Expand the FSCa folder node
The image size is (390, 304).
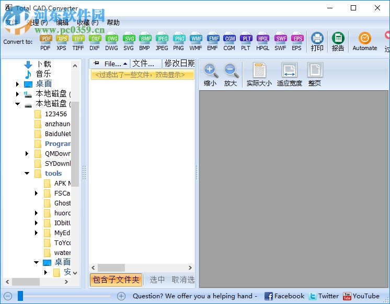tap(36, 193)
